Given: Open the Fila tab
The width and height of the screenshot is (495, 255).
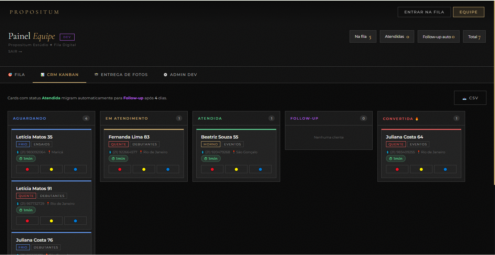Looking at the screenshot, I should point(16,75).
